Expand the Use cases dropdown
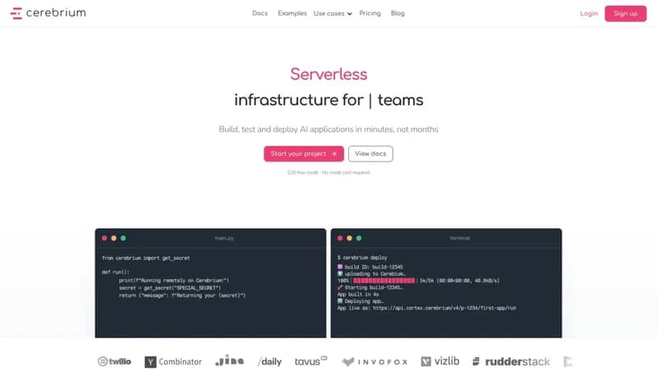Image resolution: width=657 pixels, height=376 pixels. click(x=333, y=13)
